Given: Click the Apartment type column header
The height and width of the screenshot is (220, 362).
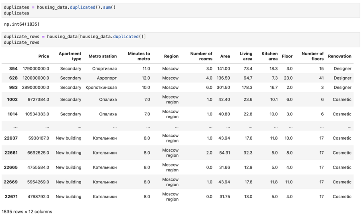Looking at the screenshot, I should tap(70, 56).
